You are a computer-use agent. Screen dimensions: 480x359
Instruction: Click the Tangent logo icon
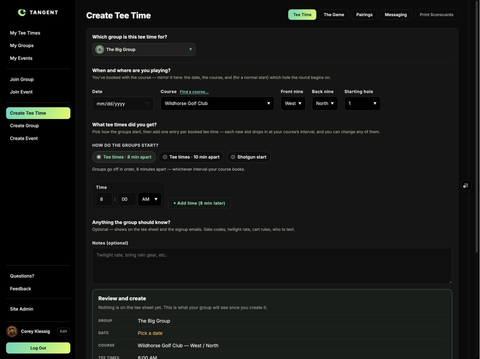22,12
